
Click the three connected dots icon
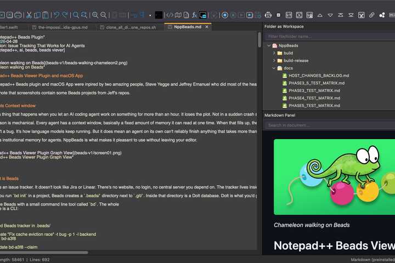[382, 15]
